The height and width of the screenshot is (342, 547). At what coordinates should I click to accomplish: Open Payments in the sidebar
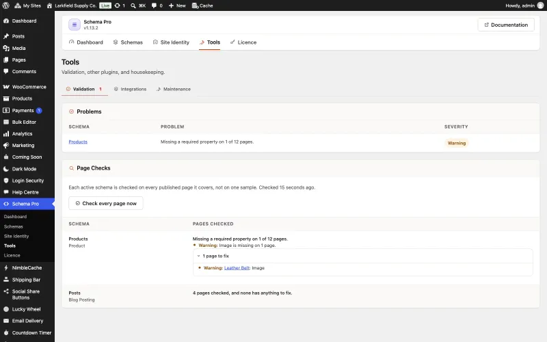[27, 111]
